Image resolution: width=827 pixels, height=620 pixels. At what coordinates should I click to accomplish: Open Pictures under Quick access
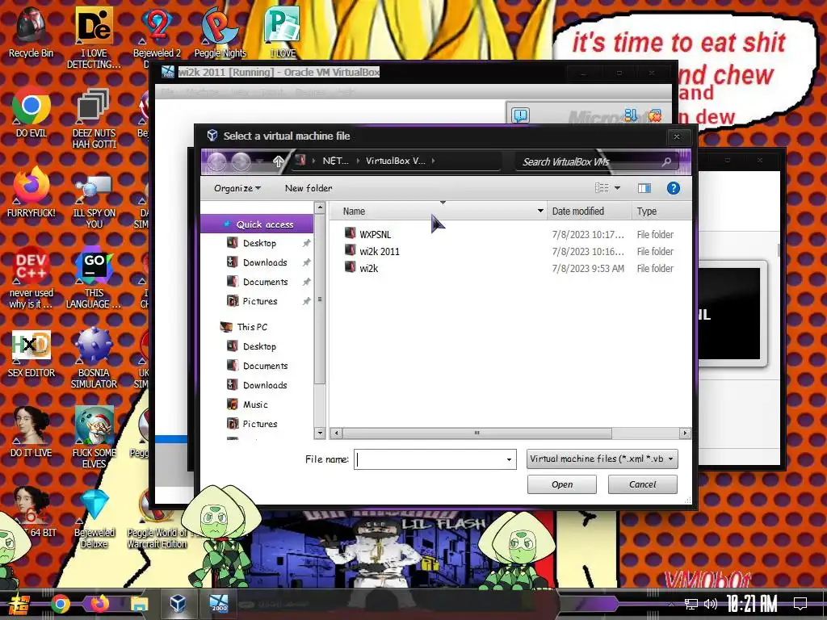(259, 301)
